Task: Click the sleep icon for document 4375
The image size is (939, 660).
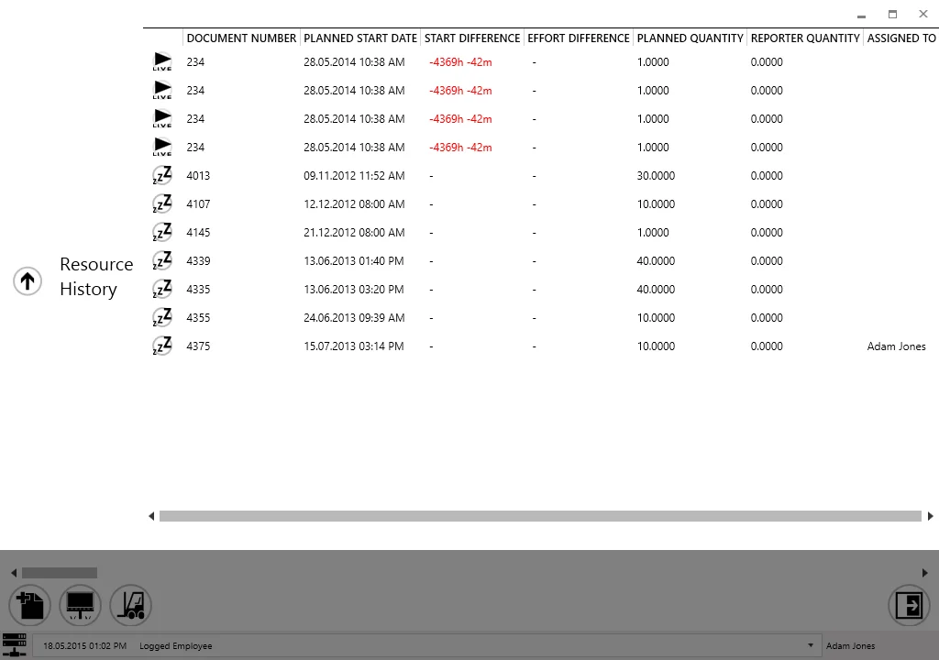Action: pyautogui.click(x=162, y=346)
